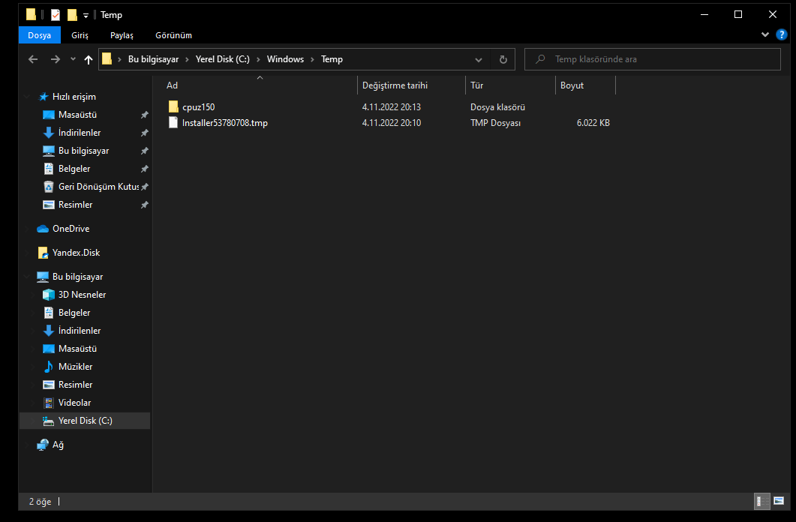Select the cpuz150 folder name
The height and width of the screenshot is (522, 796).
pos(199,107)
